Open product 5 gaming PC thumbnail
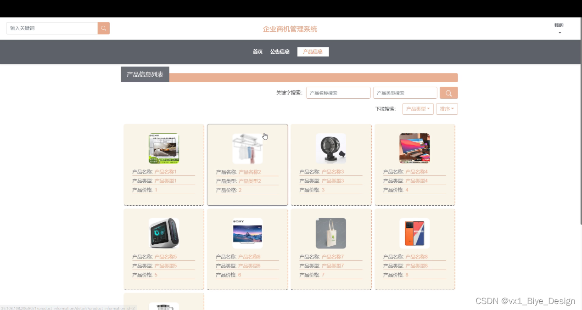The image size is (582, 310). tap(164, 233)
